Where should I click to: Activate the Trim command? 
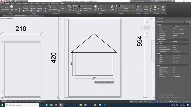pyautogui.click(x=39, y=6)
